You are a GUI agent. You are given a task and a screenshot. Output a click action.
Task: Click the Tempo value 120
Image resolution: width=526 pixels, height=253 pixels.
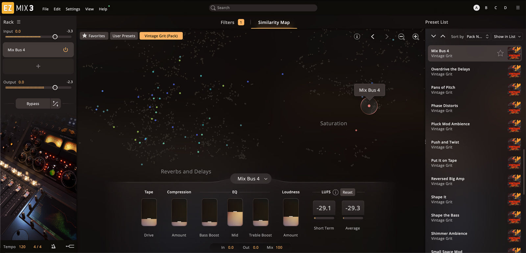point(22,247)
